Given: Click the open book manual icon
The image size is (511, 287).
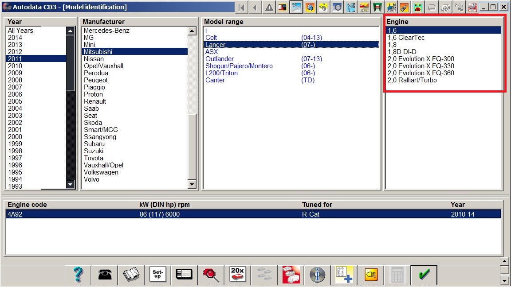Looking at the screenshot, I should tap(131, 275).
